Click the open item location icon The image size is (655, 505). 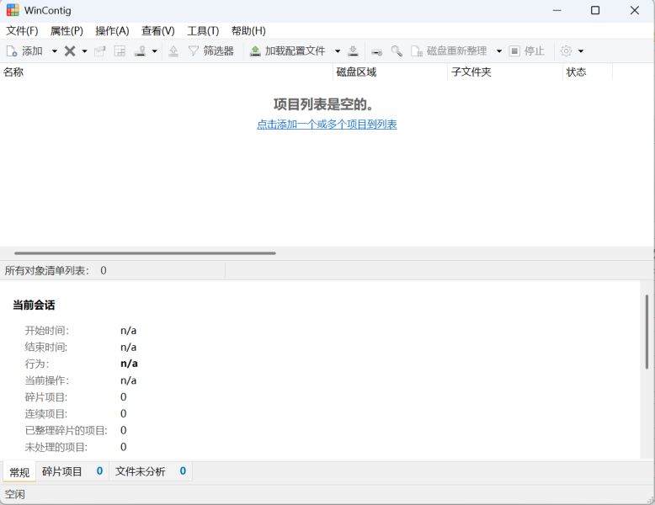(100, 51)
